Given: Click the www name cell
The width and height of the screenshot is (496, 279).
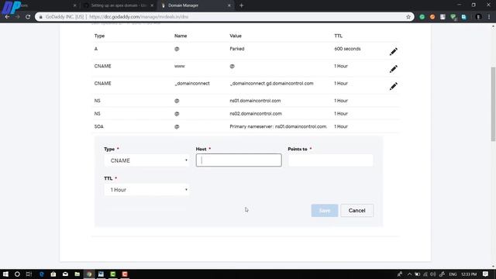Looking at the screenshot, I should click(179, 66).
